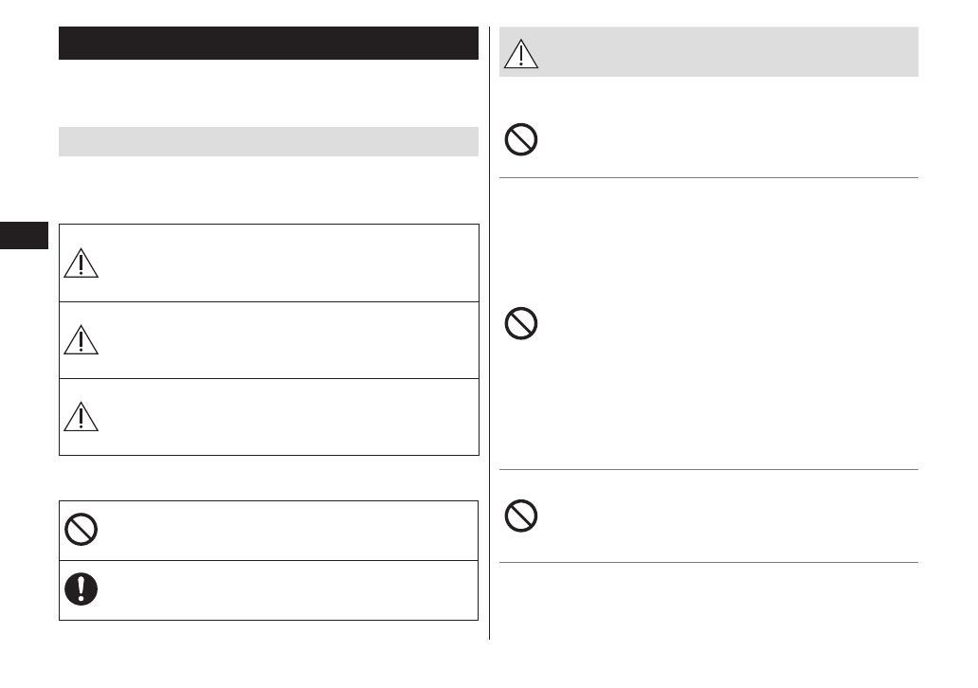Click the warning triangle in the third table row
978x688 pixels.
(81, 416)
